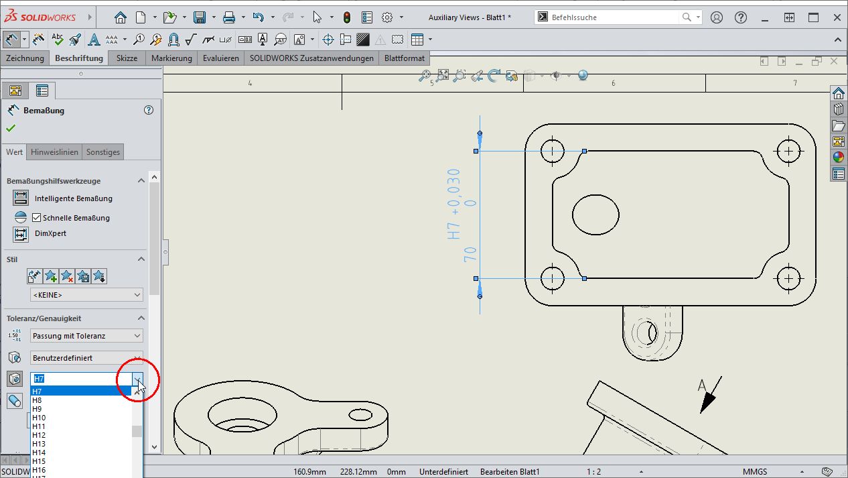This screenshot has height=478, width=848.
Task: Confirm the dimension with the green checkmark
Action: point(11,128)
